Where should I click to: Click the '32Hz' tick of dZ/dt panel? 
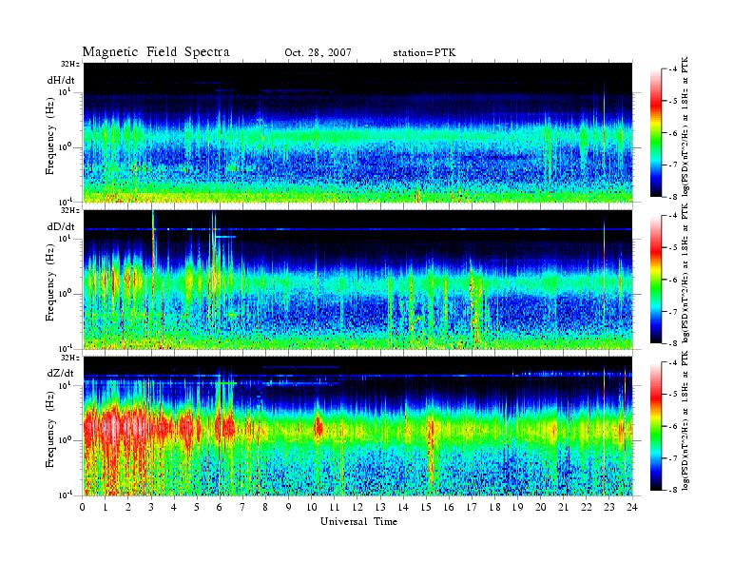pos(69,358)
